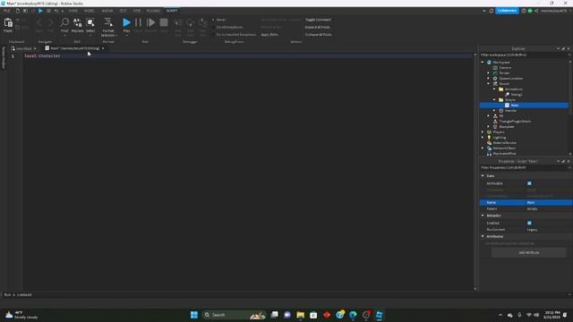Select the SCRIPT ribbon tab
Image resolution: width=573 pixels, height=322 pixels.
point(172,11)
